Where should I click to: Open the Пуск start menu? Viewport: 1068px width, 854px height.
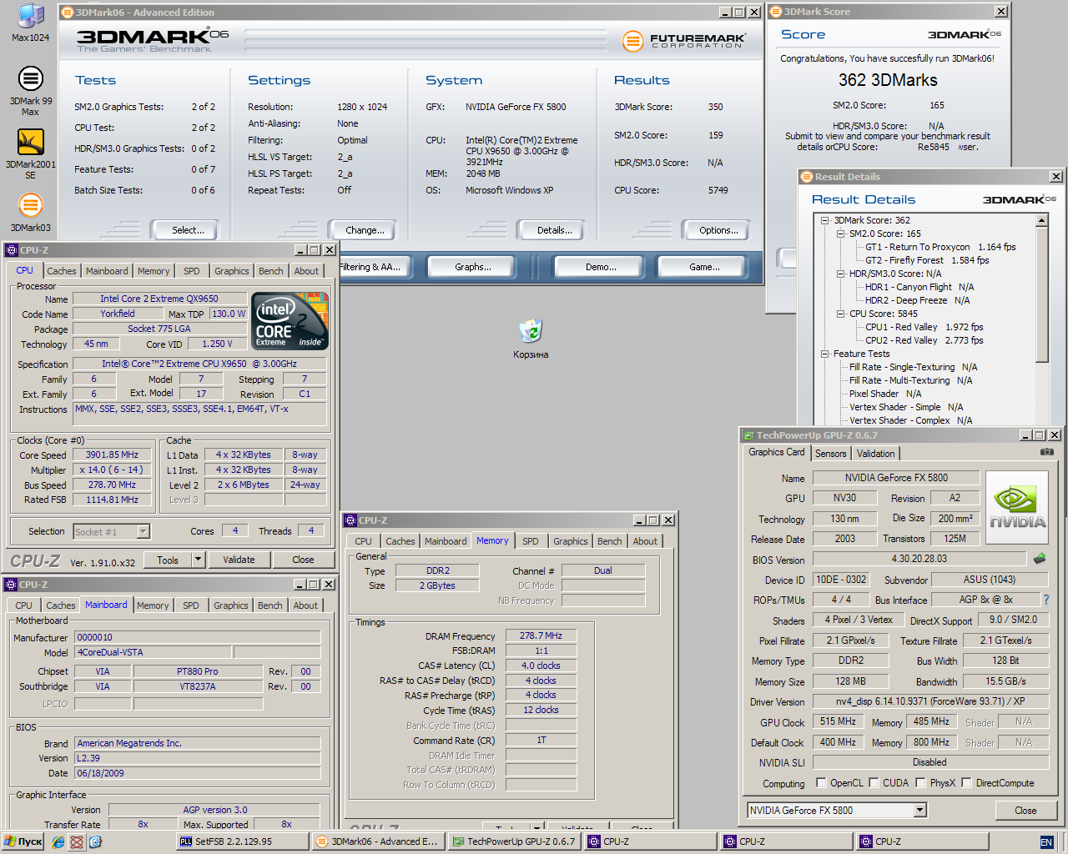coord(23,841)
